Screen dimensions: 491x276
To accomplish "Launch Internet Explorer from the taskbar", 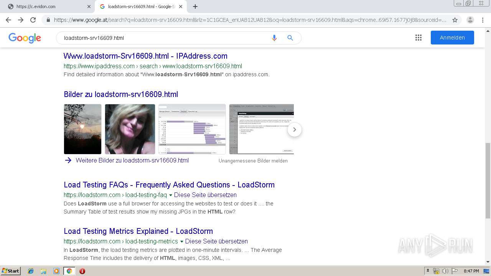I will [x=31, y=271].
